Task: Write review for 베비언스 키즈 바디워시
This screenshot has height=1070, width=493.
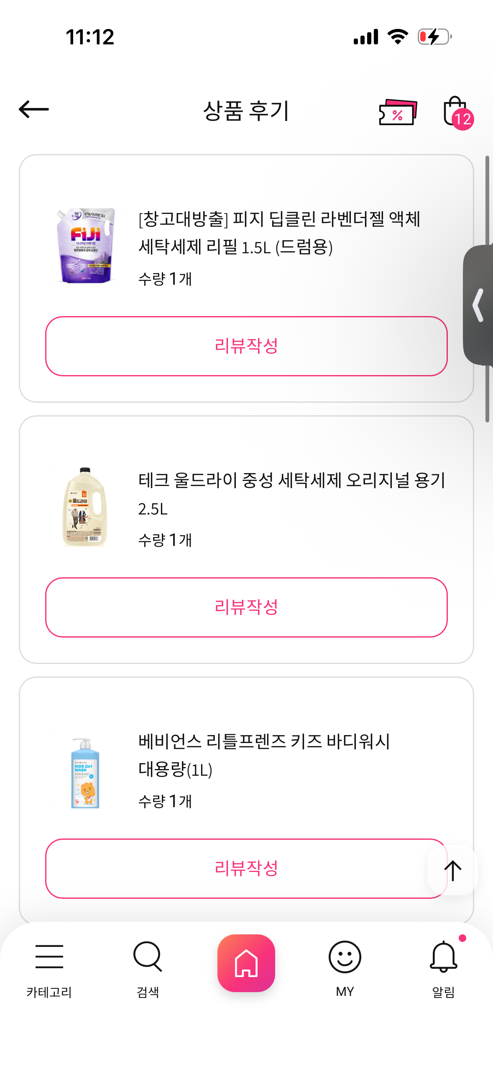Action: [234, 869]
